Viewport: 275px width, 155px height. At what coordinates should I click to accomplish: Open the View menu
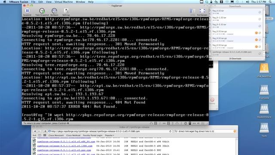click(49, 2)
